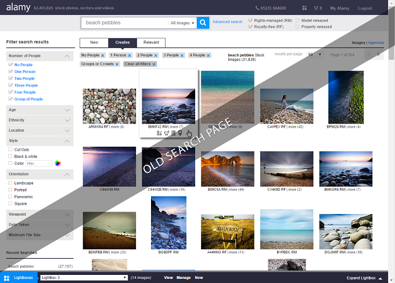Open the Advanced search link
395x283 pixels.
pyautogui.click(x=228, y=22)
